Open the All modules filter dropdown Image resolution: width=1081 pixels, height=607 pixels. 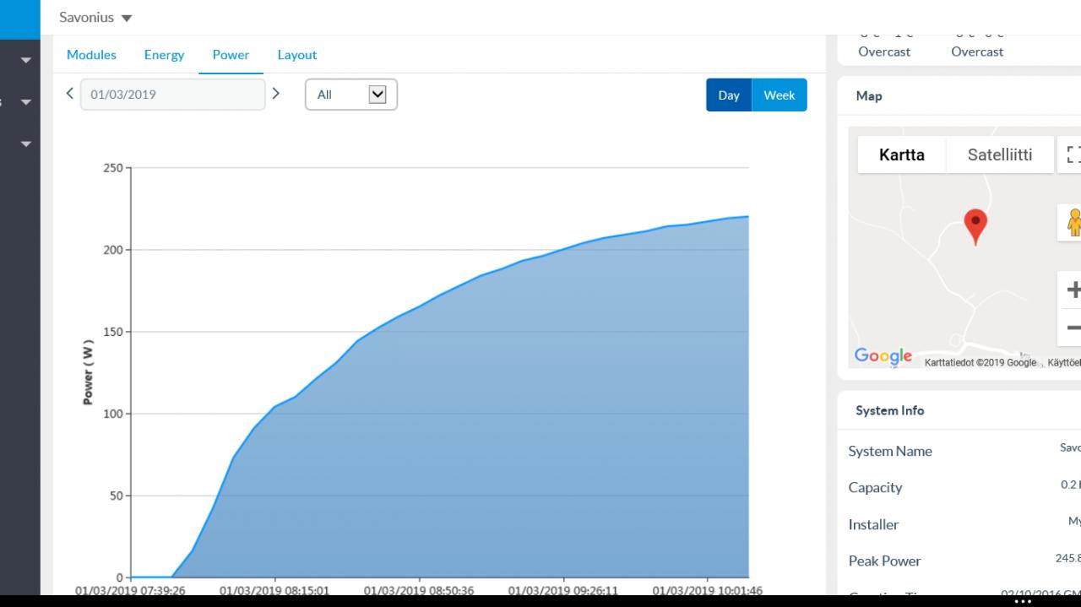point(351,95)
